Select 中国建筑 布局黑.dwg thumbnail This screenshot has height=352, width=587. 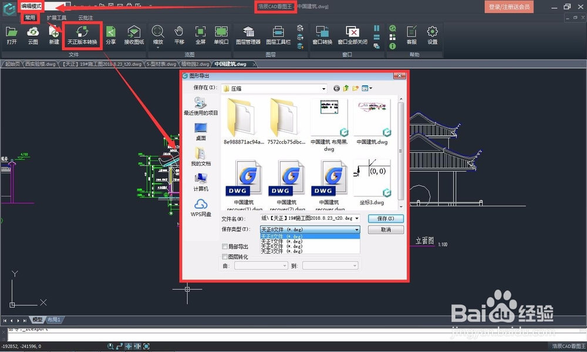click(329, 125)
